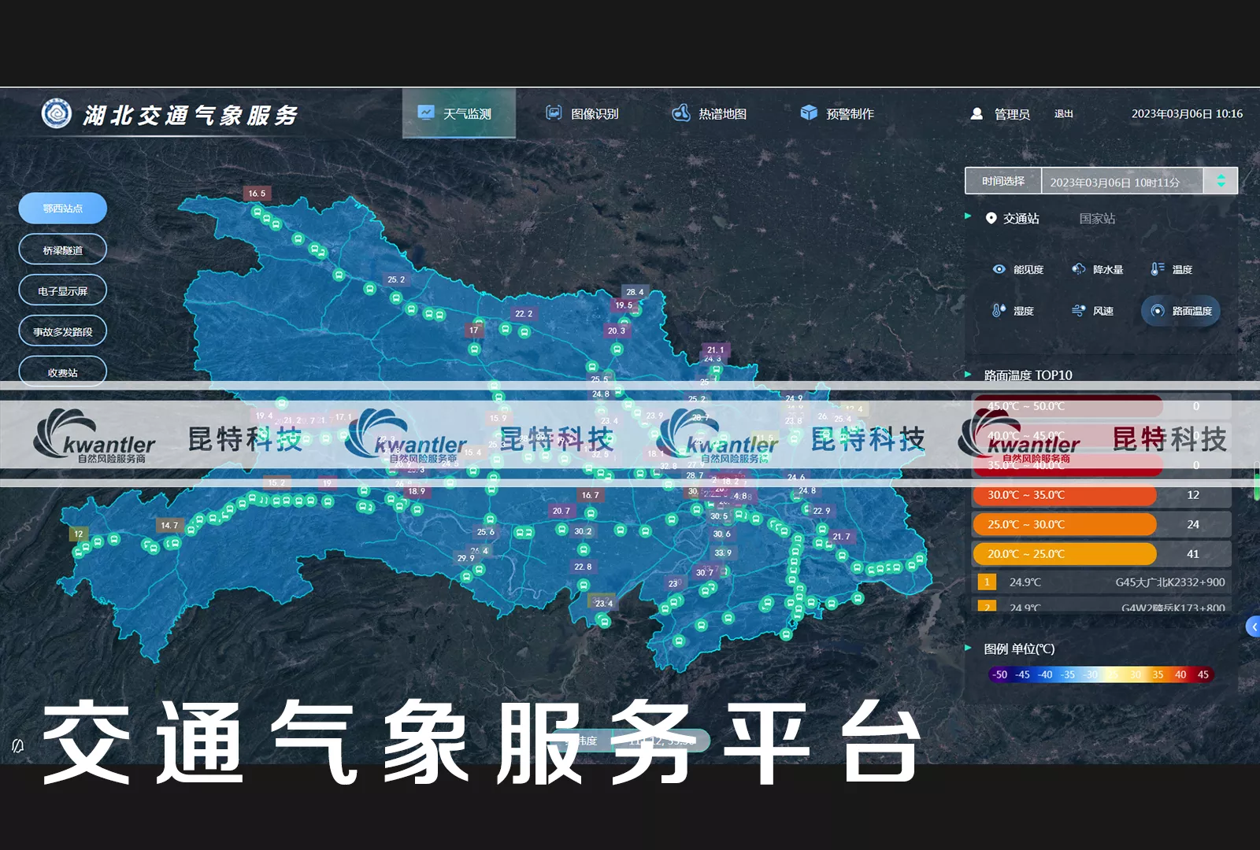Click the 40 segment of the legend color bar
The width and height of the screenshot is (1260, 850).
pos(1180,674)
